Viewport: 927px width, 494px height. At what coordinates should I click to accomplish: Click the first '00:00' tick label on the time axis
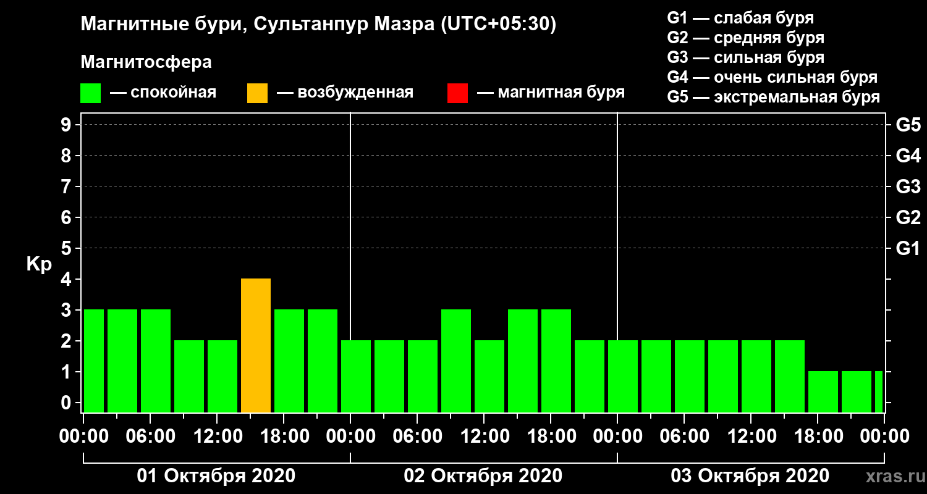click(x=83, y=437)
